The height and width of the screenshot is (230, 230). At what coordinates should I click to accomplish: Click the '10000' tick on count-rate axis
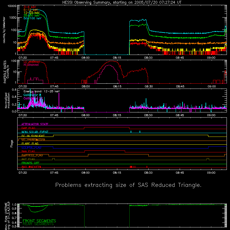point(12,6)
